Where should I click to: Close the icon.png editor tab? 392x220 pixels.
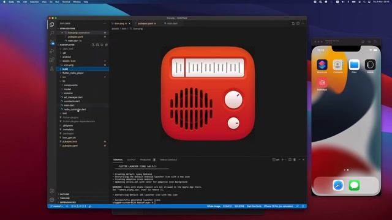(x=129, y=23)
